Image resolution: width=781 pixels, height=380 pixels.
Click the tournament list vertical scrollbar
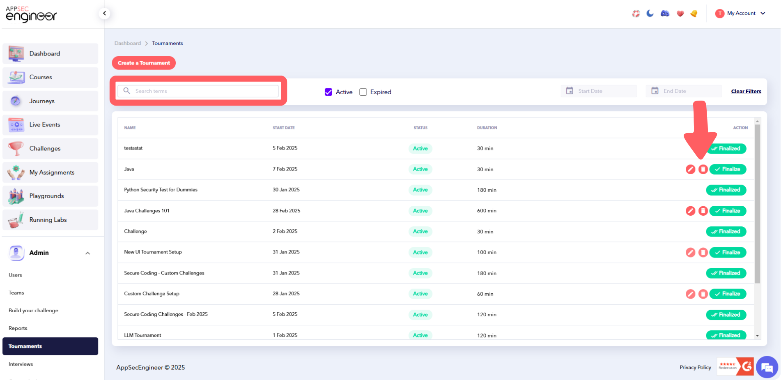(x=757, y=205)
